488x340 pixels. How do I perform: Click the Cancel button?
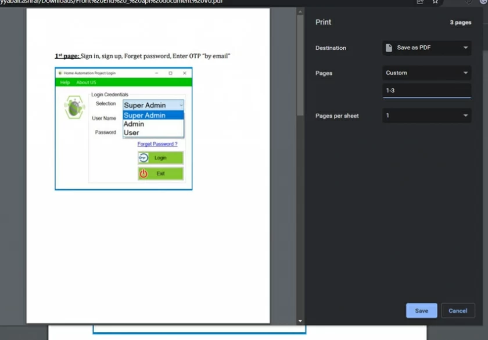(458, 310)
